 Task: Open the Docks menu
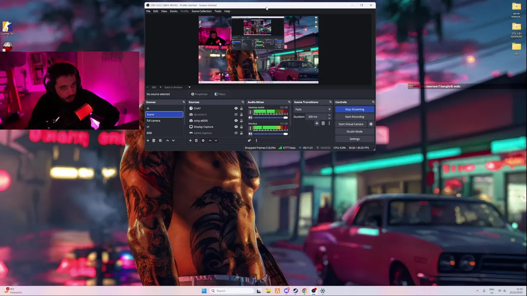(174, 11)
